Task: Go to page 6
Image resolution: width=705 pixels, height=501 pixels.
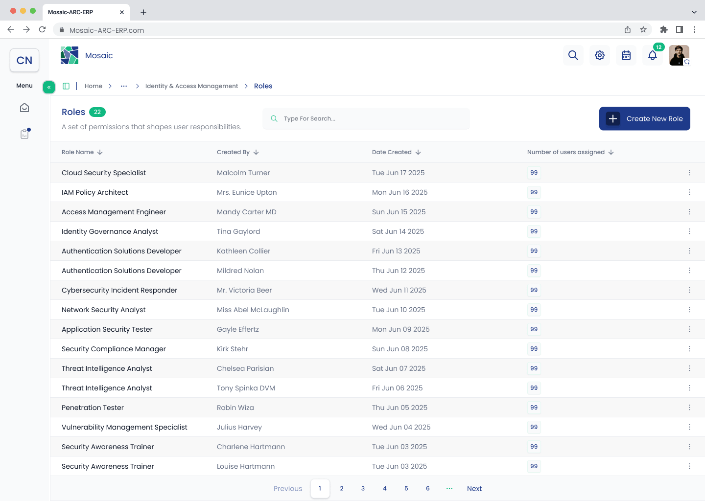Action: 428,488
